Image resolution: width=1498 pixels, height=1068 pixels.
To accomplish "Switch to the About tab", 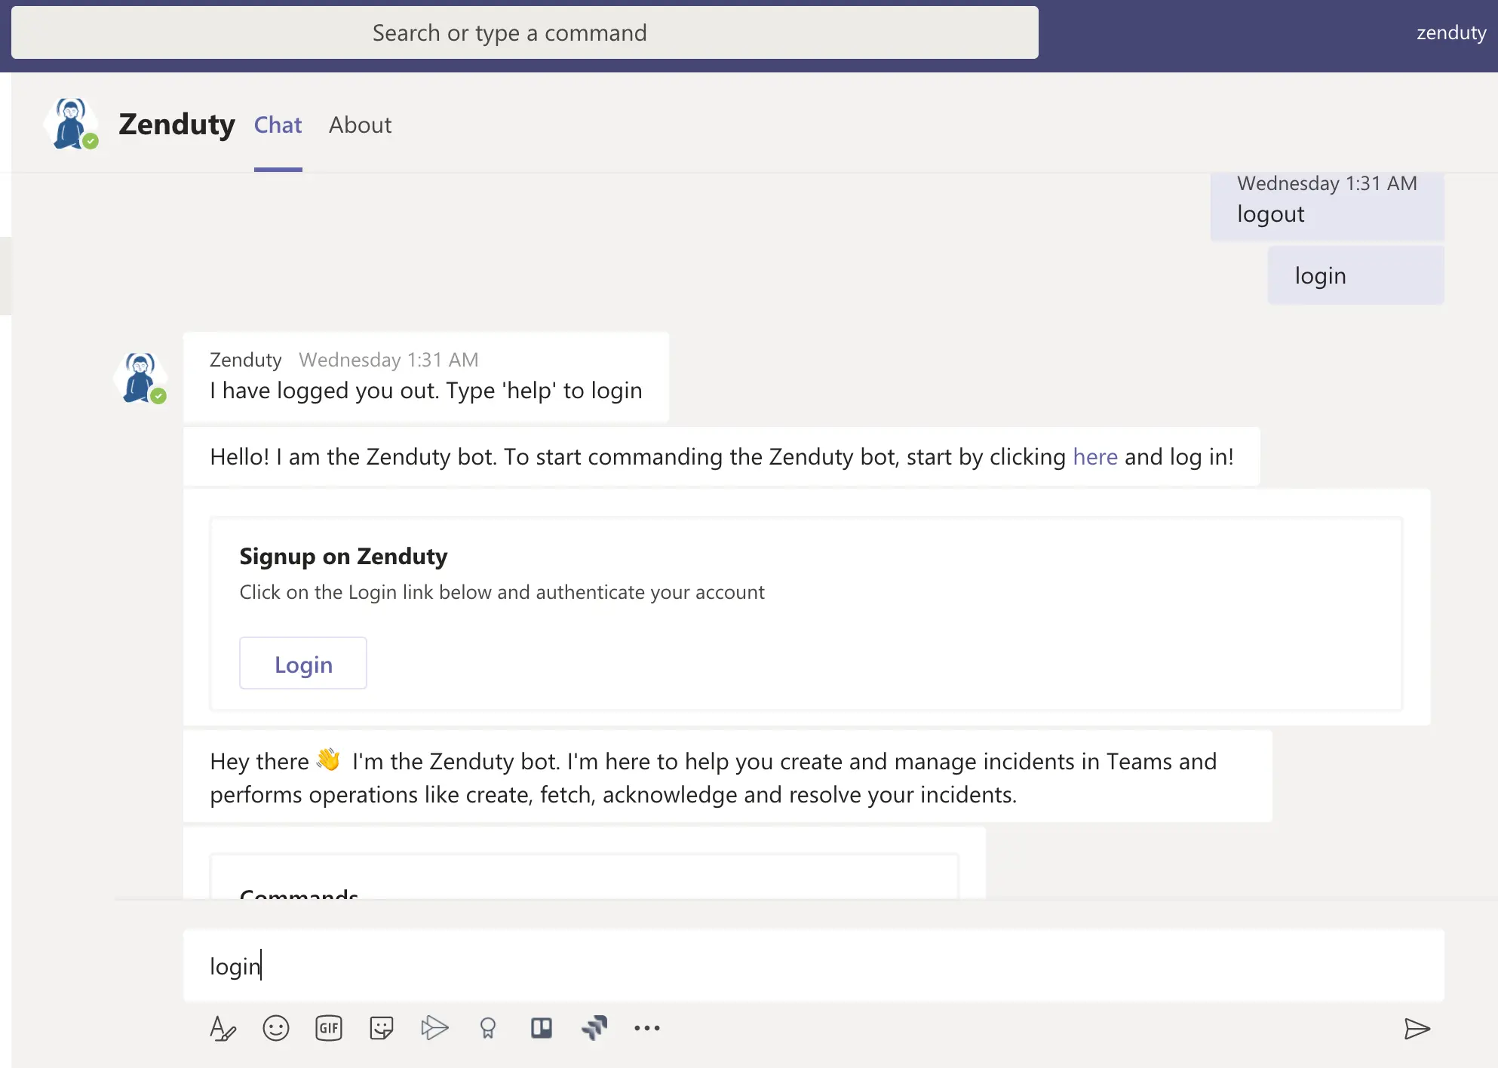I will (x=360, y=125).
